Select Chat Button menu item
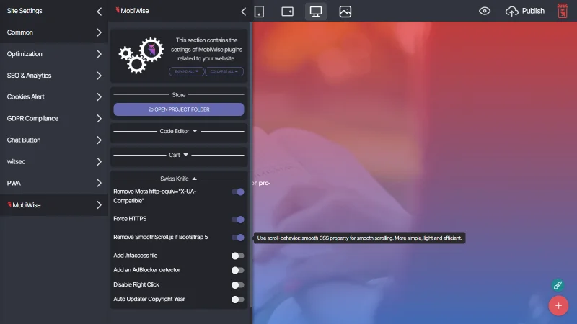Image resolution: width=577 pixels, height=324 pixels. 54,140
